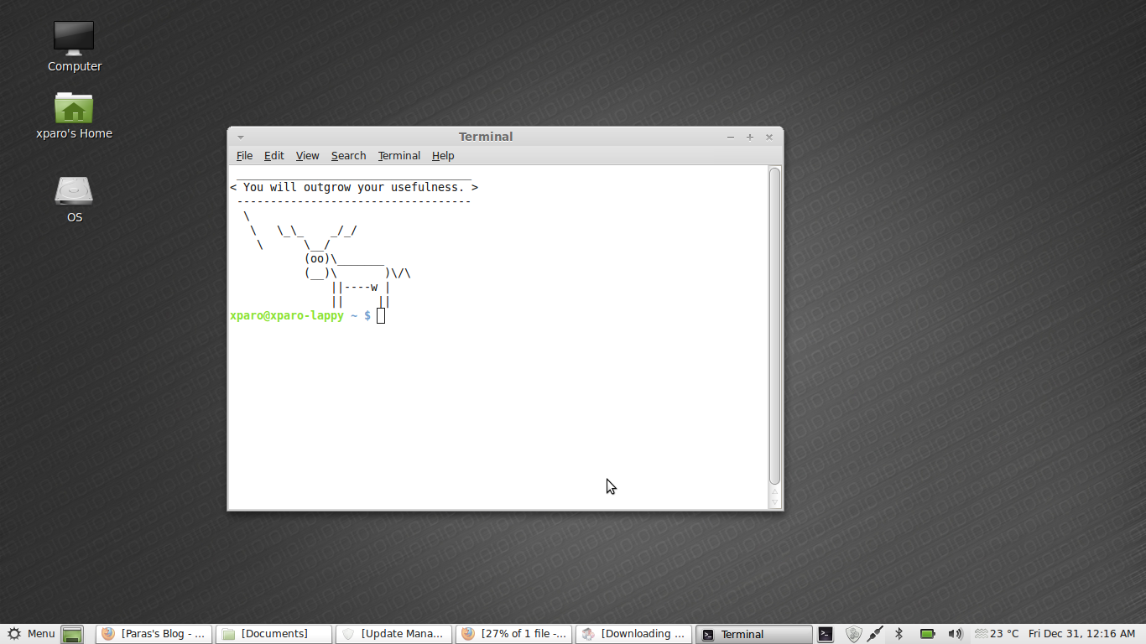Click the shade triangle on the Terminal titlebar

(241, 137)
